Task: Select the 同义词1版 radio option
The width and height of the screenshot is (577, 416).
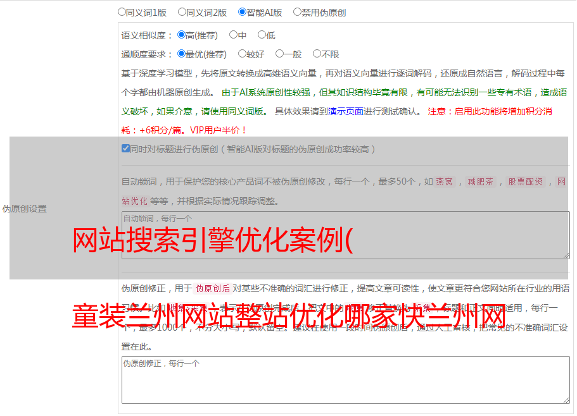Action: [x=122, y=12]
